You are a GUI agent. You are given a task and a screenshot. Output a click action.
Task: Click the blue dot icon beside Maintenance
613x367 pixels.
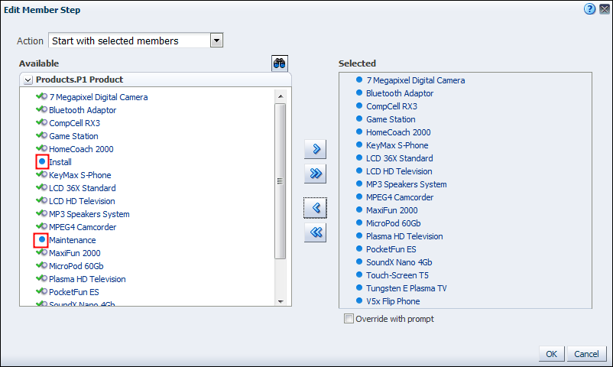tap(41, 240)
